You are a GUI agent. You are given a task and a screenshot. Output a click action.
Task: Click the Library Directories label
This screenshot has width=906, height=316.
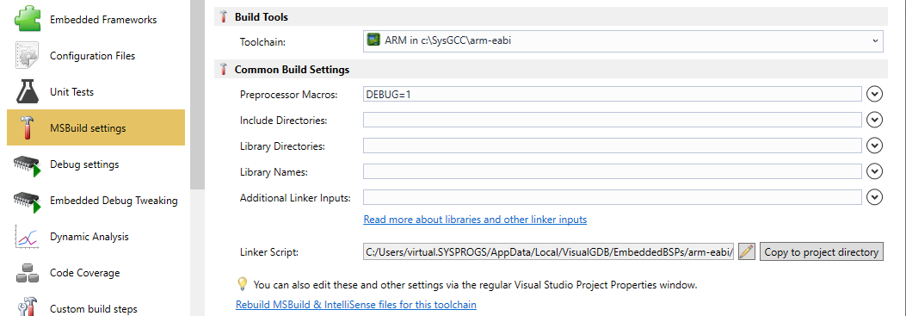click(x=282, y=146)
